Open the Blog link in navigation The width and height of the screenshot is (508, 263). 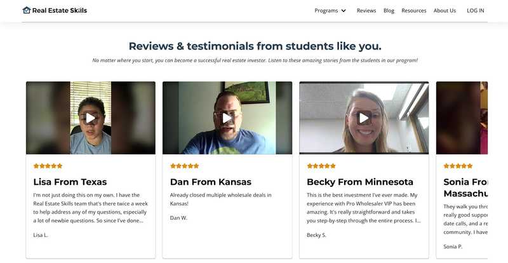[389, 11]
